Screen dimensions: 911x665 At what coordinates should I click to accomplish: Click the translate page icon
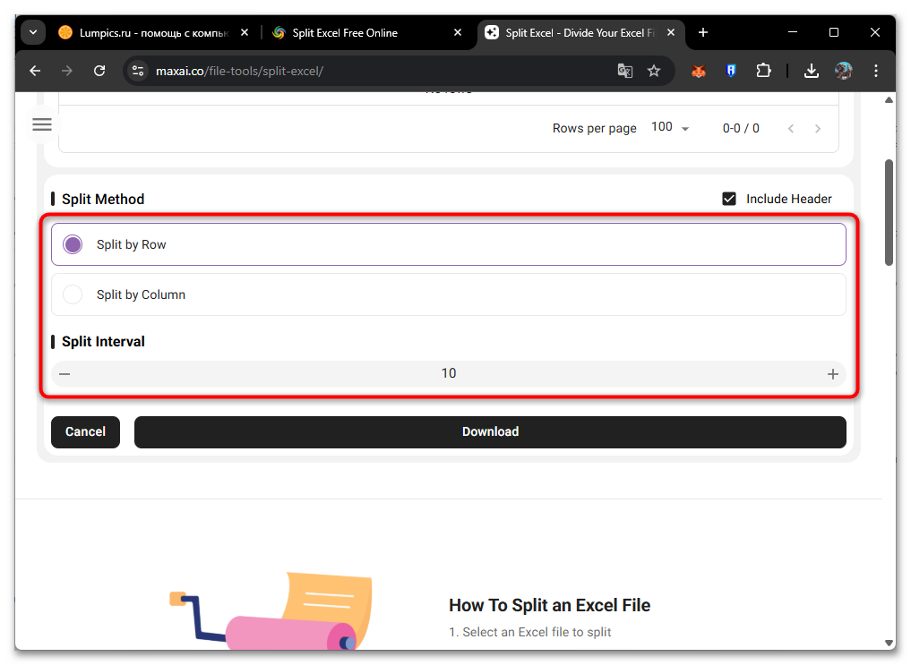point(625,71)
